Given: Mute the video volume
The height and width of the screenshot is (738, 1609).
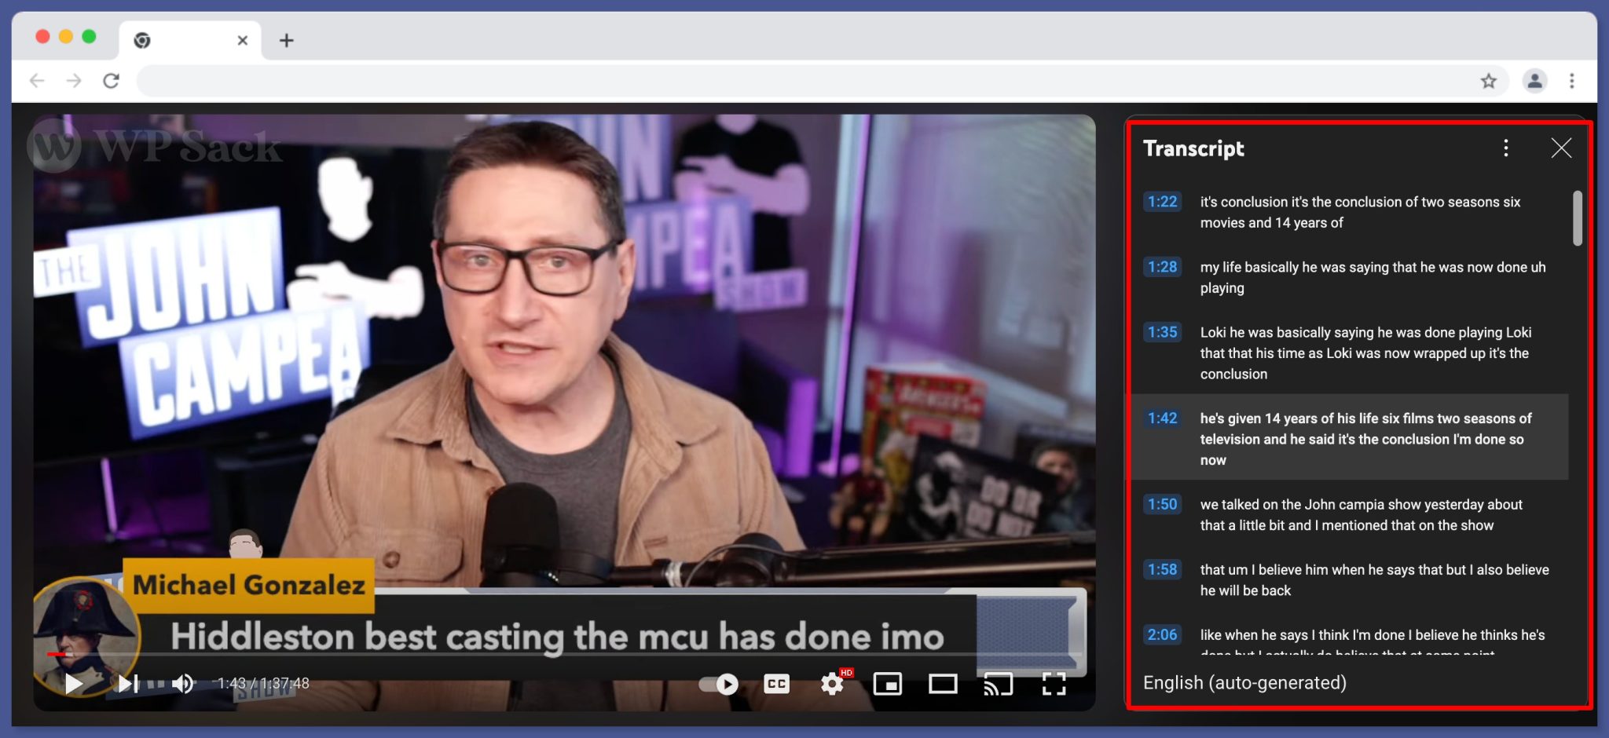Looking at the screenshot, I should (183, 684).
